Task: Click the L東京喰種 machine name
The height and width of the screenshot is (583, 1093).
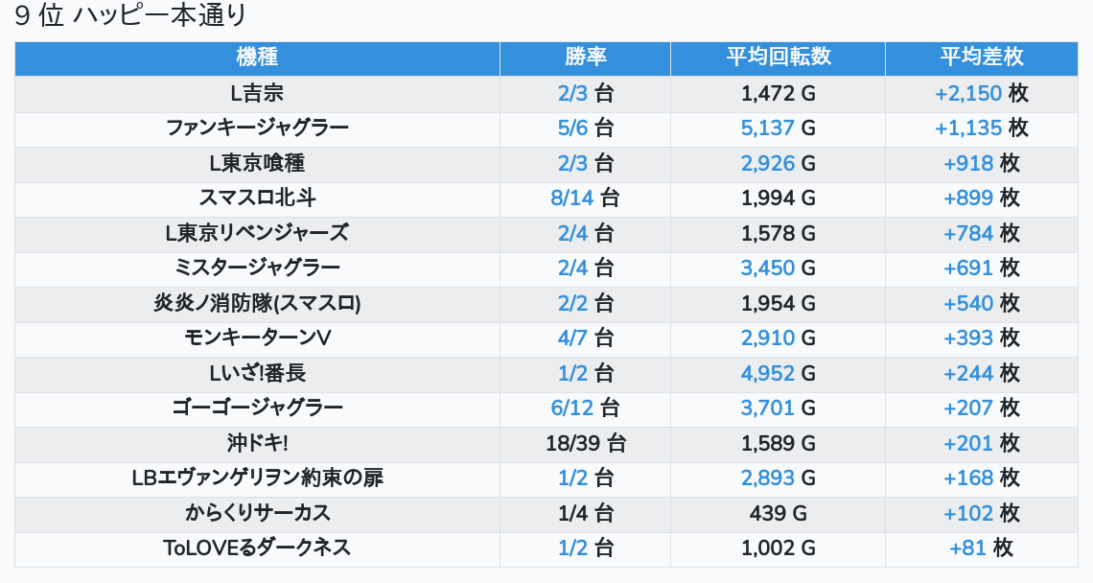Action: pyautogui.click(x=257, y=164)
